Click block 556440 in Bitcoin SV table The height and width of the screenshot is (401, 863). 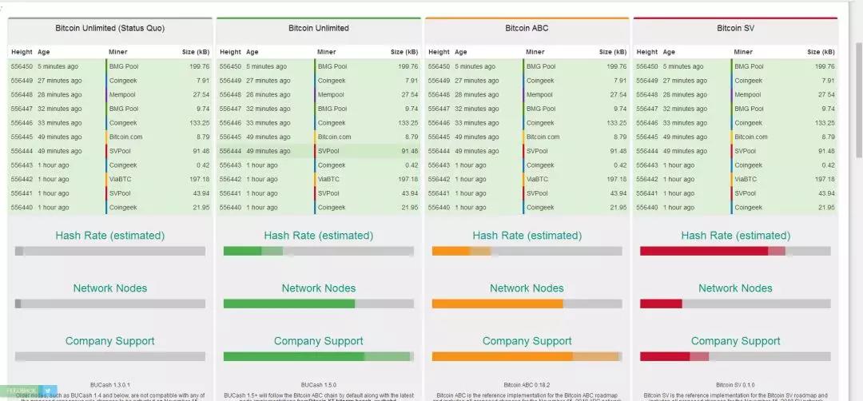coord(646,208)
